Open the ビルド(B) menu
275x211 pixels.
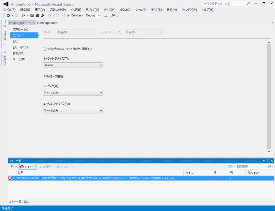pyautogui.click(x=76, y=10)
